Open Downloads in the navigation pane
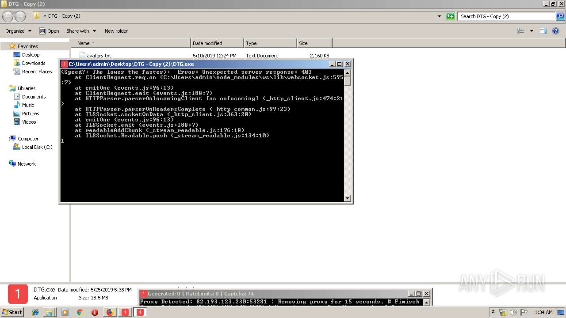 point(34,63)
